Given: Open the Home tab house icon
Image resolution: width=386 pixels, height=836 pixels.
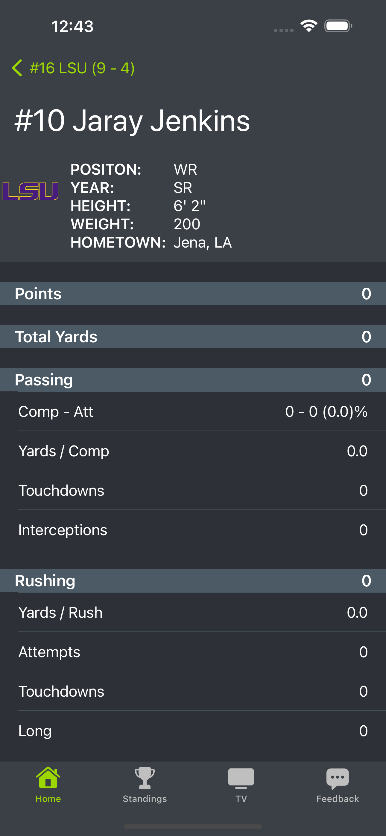Looking at the screenshot, I should tap(48, 778).
